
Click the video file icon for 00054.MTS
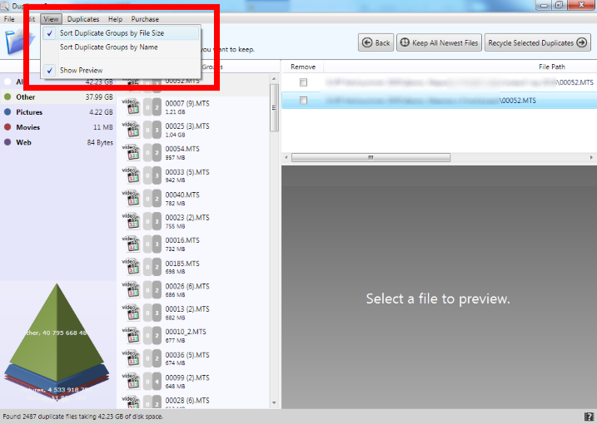click(x=130, y=152)
